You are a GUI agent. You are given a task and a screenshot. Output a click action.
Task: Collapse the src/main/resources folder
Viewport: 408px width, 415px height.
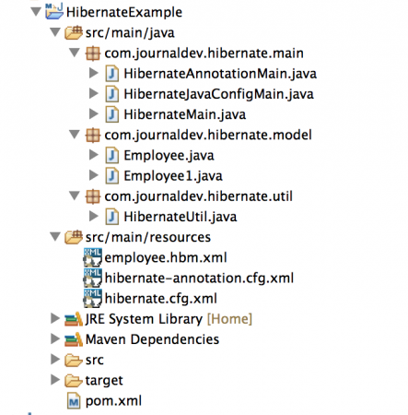(55, 237)
